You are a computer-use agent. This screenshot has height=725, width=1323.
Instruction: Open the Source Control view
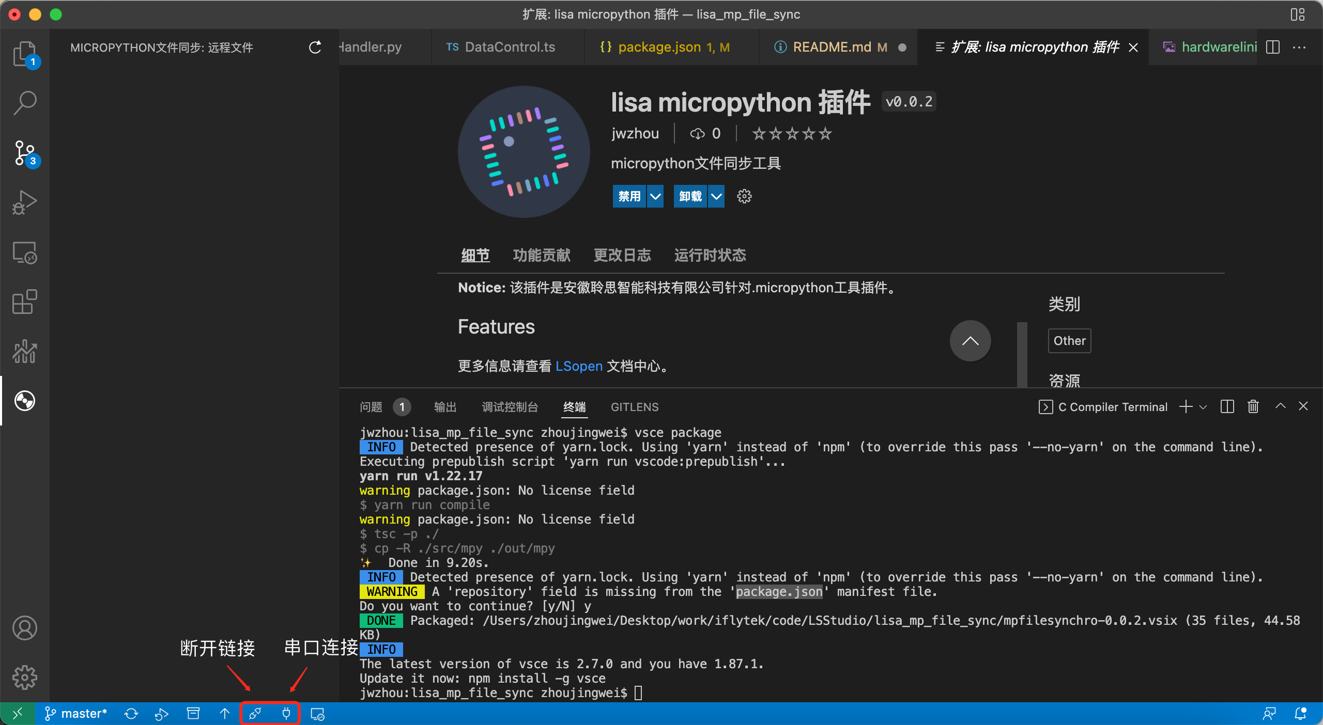pyautogui.click(x=24, y=153)
